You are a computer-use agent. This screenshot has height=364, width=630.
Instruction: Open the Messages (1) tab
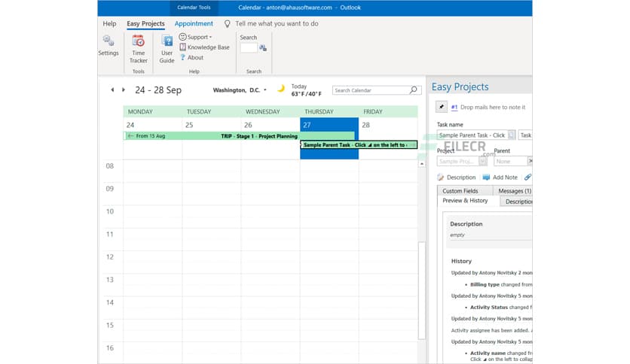click(x=513, y=191)
